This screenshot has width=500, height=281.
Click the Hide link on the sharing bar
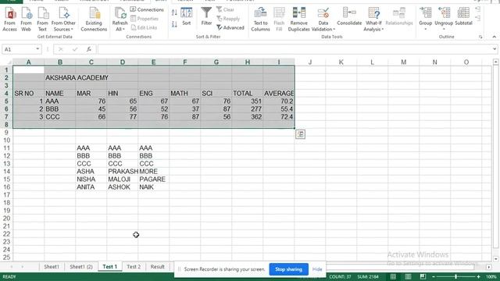click(317, 269)
